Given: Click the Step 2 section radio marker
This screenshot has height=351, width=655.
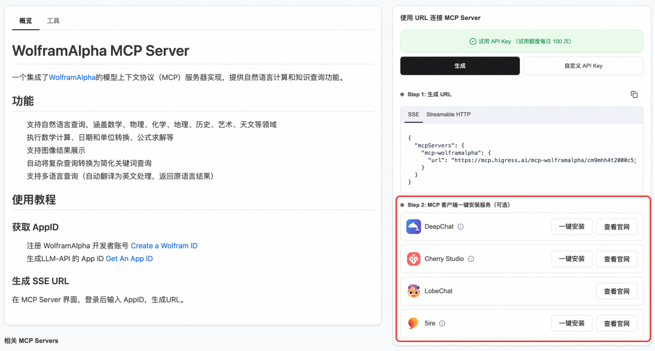Looking at the screenshot, I should 402,206.
